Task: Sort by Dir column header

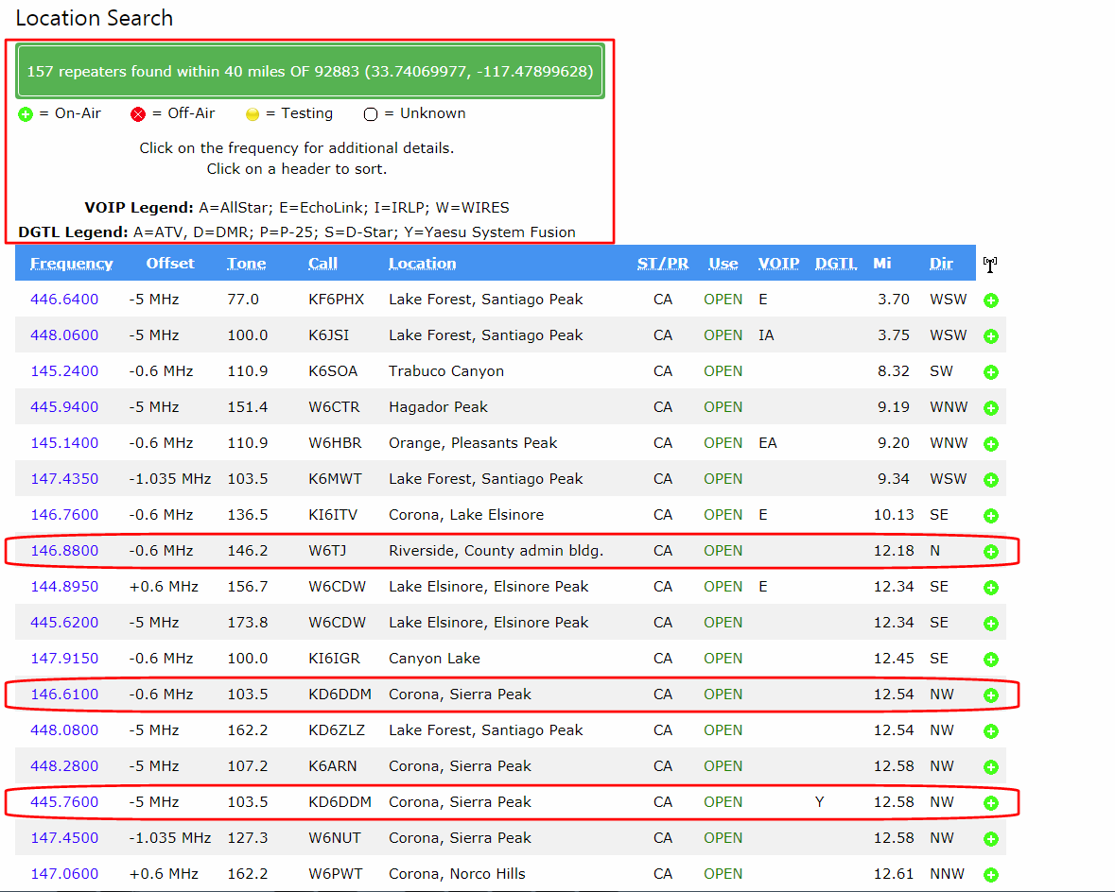Action: tap(941, 264)
